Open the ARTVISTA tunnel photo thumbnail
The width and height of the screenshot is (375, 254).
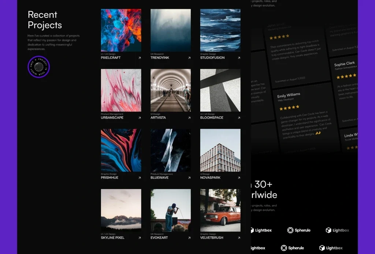click(x=171, y=90)
